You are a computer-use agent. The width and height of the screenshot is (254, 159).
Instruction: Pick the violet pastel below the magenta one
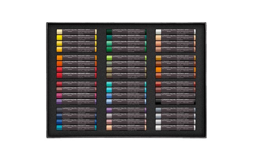(x=76, y=102)
